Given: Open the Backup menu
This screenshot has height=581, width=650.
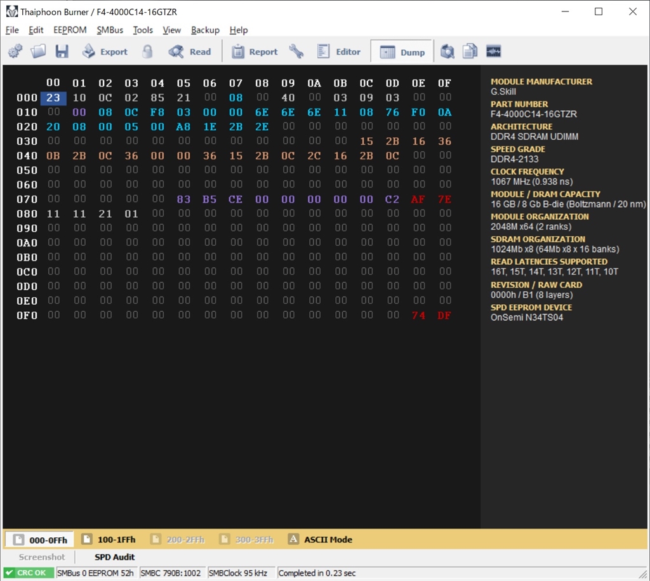Looking at the screenshot, I should pos(205,30).
